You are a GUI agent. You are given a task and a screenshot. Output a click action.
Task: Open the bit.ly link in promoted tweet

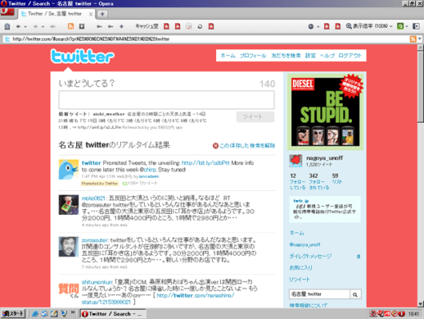(x=206, y=163)
